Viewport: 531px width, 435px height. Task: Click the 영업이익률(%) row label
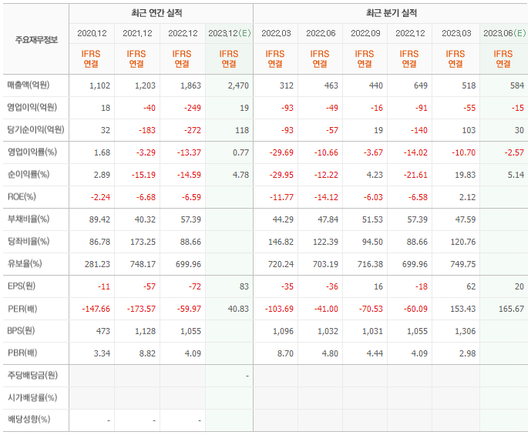click(32, 152)
